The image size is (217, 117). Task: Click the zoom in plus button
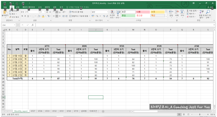208,114
